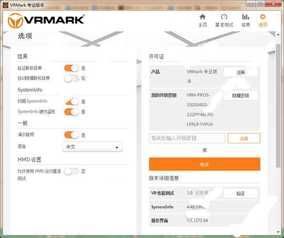Click the upgrade key input field
Image resolution: width=284 pixels, height=238 pixels.
click(187, 138)
